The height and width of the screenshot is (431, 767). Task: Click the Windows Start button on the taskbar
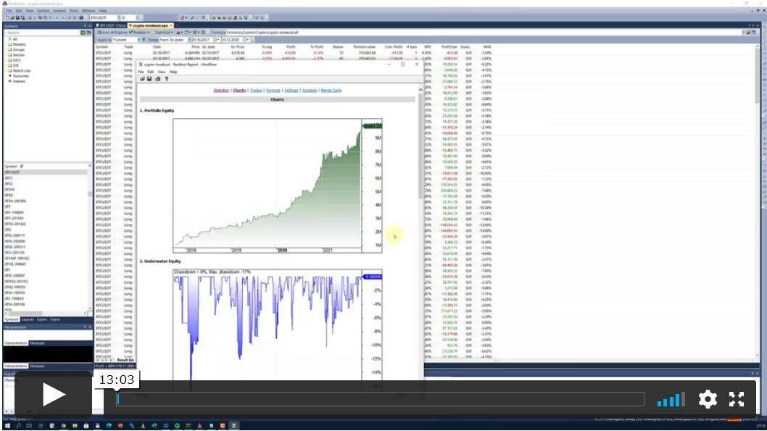(x=7, y=426)
